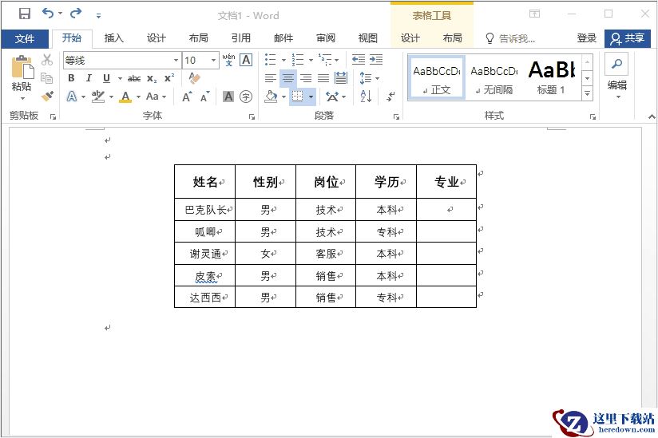The width and height of the screenshot is (658, 438).
Task: Apply shading paint bucket color
Action: (x=272, y=97)
